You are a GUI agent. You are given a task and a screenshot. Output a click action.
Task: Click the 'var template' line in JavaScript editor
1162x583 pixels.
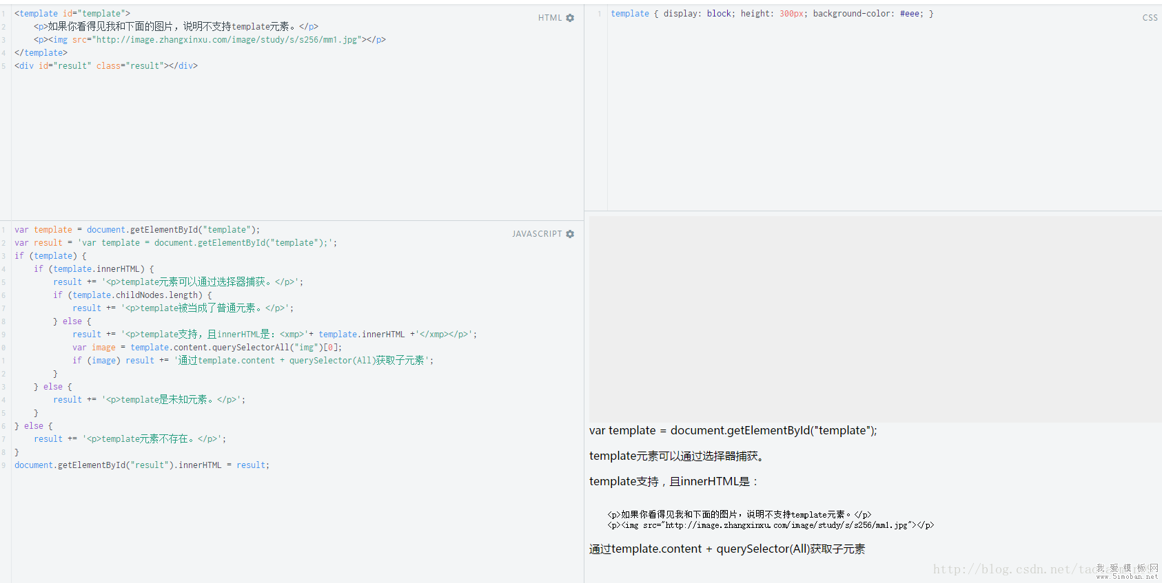pos(137,230)
